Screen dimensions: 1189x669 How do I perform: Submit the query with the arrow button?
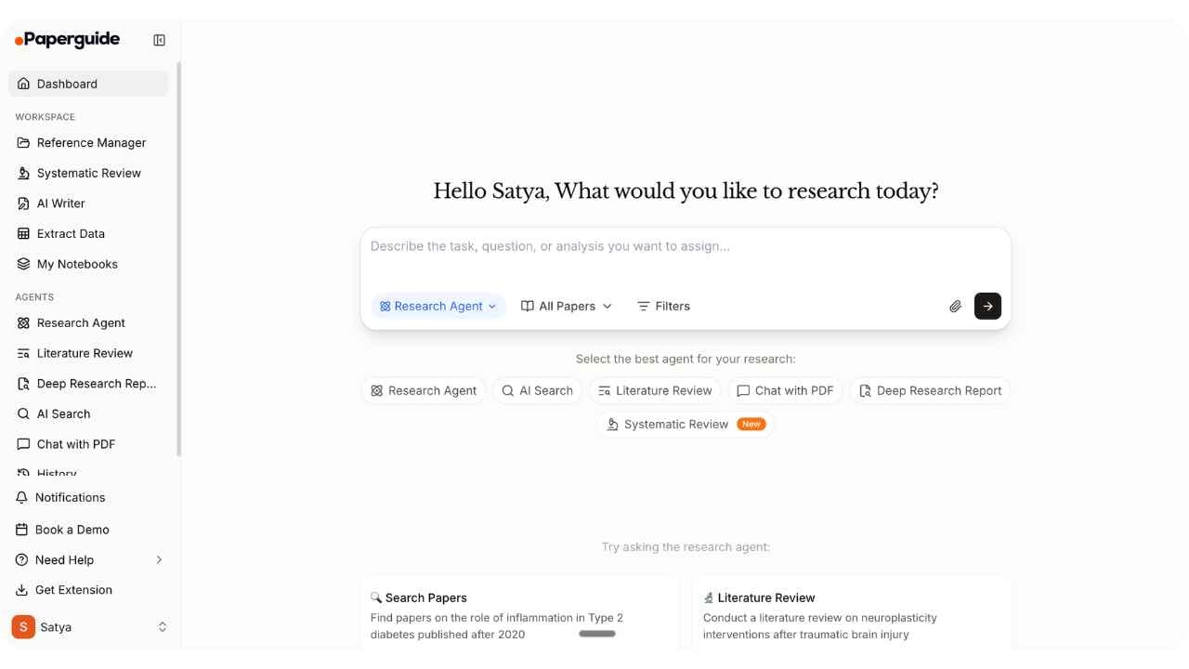point(987,306)
